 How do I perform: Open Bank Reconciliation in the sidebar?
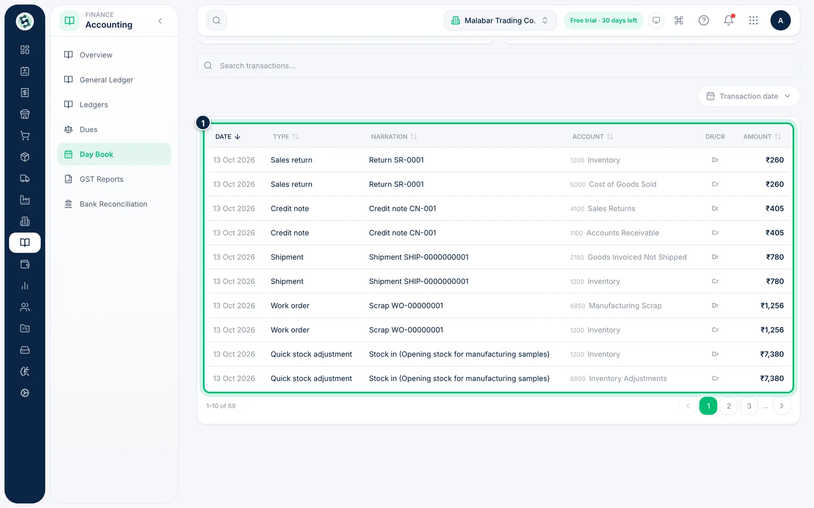pos(114,204)
